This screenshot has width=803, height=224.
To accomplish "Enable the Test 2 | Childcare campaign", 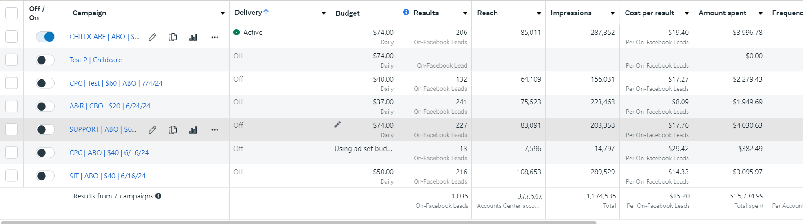I will 45,60.
